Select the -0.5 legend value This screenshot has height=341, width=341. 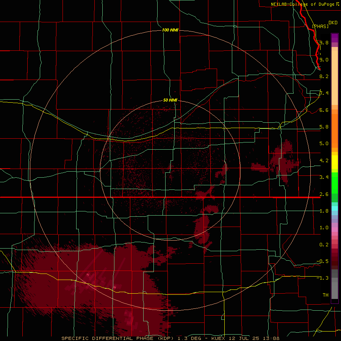pos(322,261)
